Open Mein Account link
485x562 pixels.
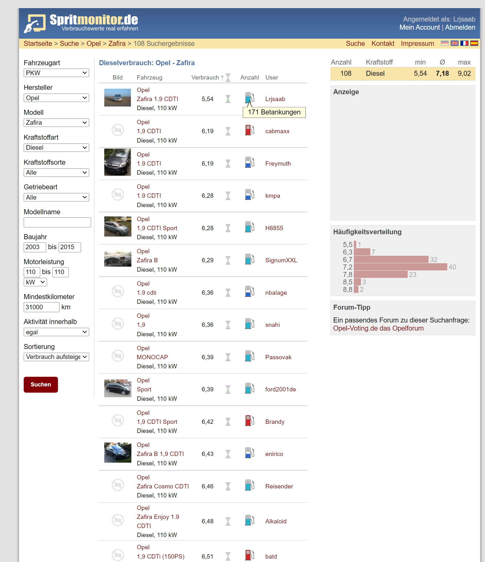point(420,27)
